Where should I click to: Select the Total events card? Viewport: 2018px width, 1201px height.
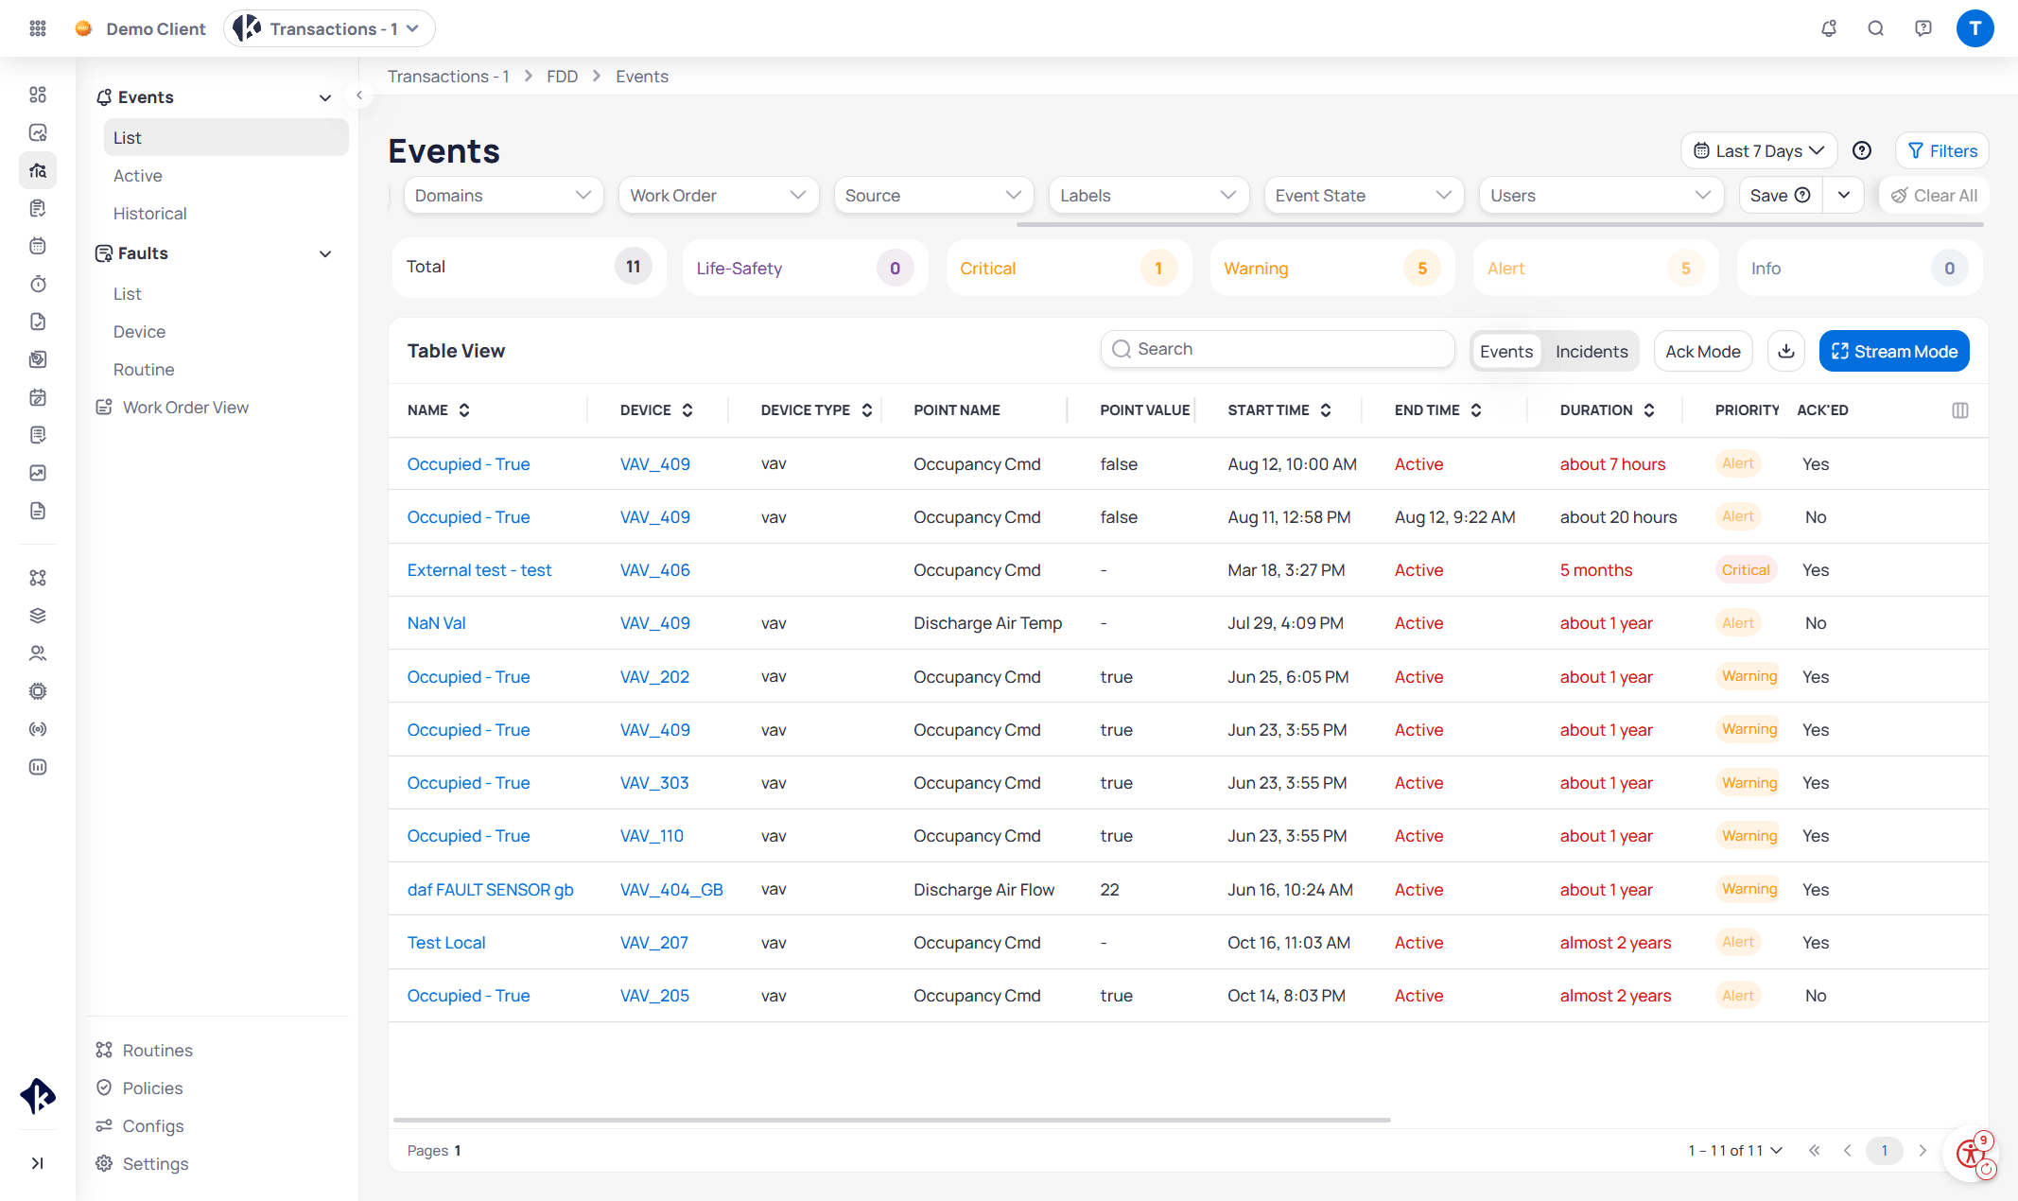[529, 267]
